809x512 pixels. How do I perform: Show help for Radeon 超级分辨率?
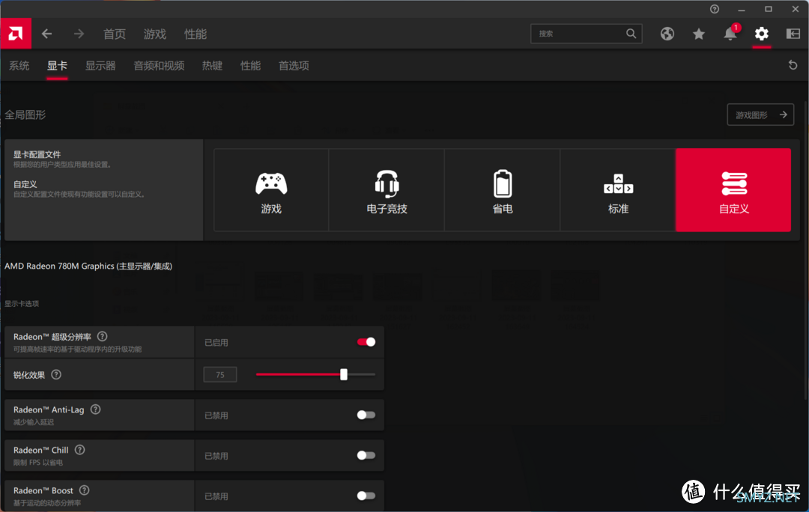(x=102, y=336)
